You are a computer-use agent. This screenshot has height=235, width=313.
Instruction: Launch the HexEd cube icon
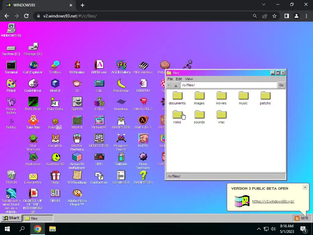(55, 86)
